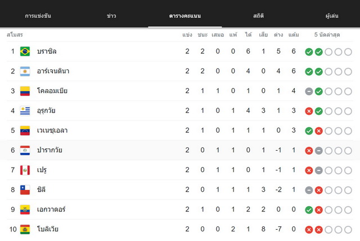Click the Argentina flag icon
The height and width of the screenshot is (241, 360).
pos(25,71)
